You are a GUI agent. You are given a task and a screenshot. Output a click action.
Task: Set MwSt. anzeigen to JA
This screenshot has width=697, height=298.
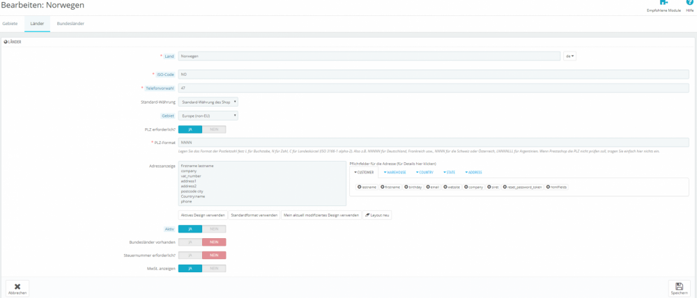(x=190, y=268)
